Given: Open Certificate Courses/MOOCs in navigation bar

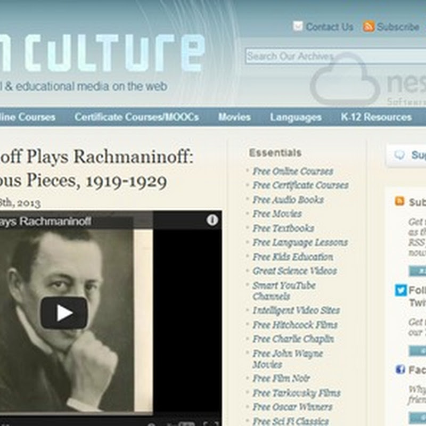Looking at the screenshot, I should click(x=137, y=117).
